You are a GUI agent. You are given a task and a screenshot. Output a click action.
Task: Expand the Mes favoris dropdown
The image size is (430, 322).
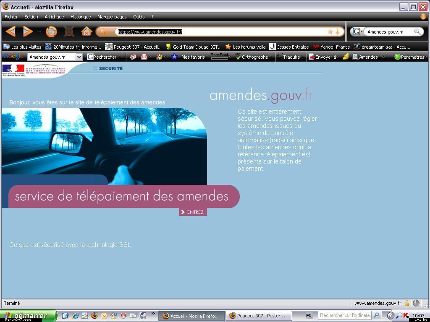click(x=193, y=57)
